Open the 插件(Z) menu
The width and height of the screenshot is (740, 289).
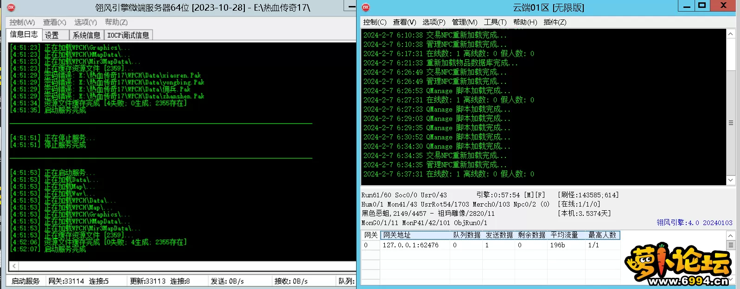pos(555,22)
